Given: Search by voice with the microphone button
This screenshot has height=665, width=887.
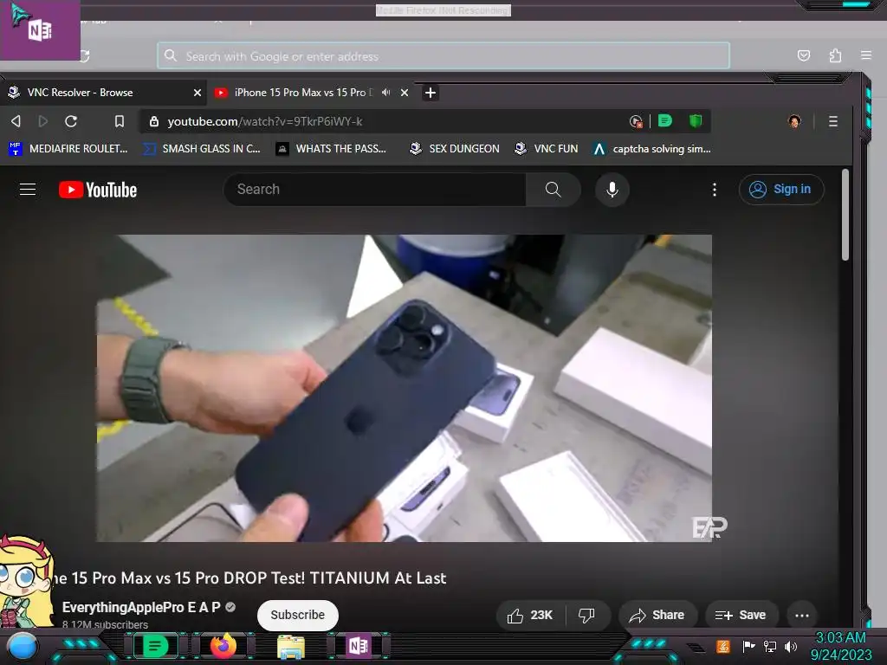Looking at the screenshot, I should pyautogui.click(x=612, y=190).
